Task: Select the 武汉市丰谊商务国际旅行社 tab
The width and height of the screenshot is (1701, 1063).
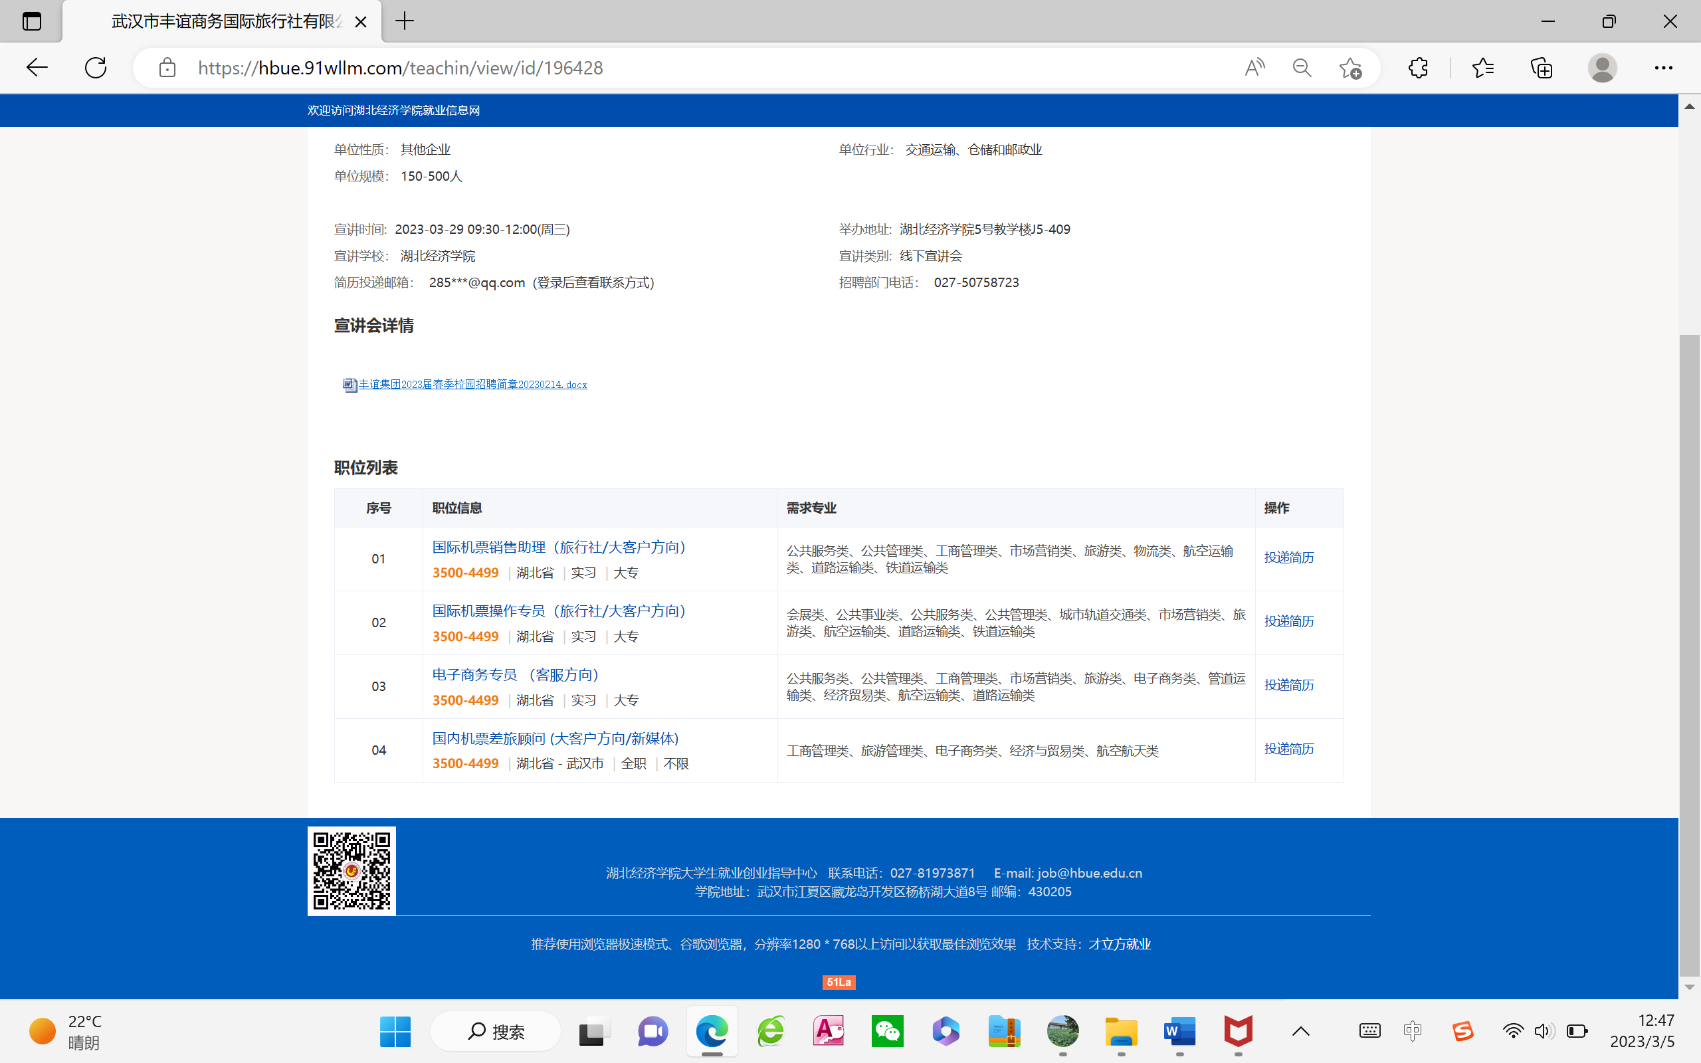Action: click(x=225, y=21)
